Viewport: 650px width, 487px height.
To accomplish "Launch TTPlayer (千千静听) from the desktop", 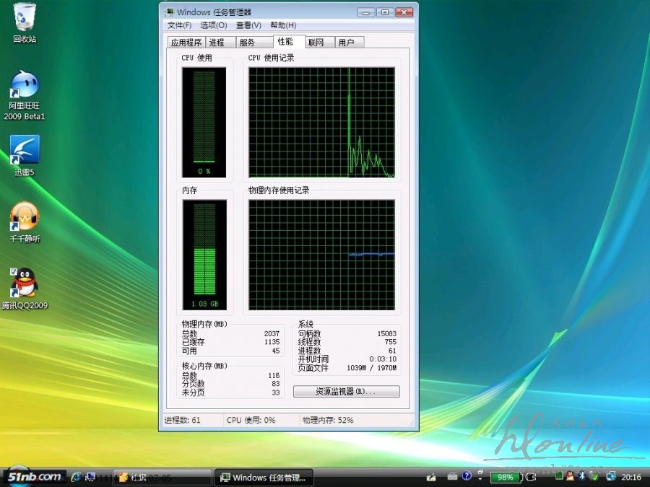I will tap(25, 218).
